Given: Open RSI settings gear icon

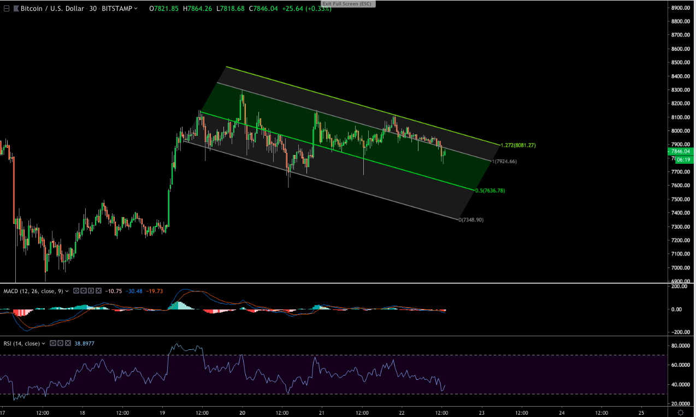Looking at the screenshot, I should [60, 343].
